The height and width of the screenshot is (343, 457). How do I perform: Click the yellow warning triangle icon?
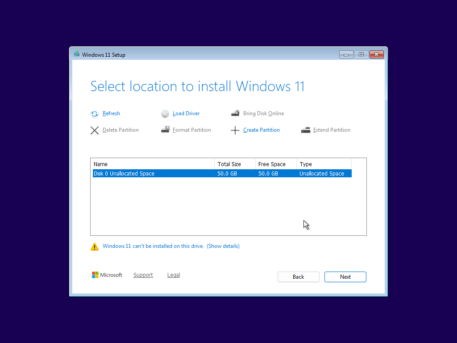[x=95, y=247]
